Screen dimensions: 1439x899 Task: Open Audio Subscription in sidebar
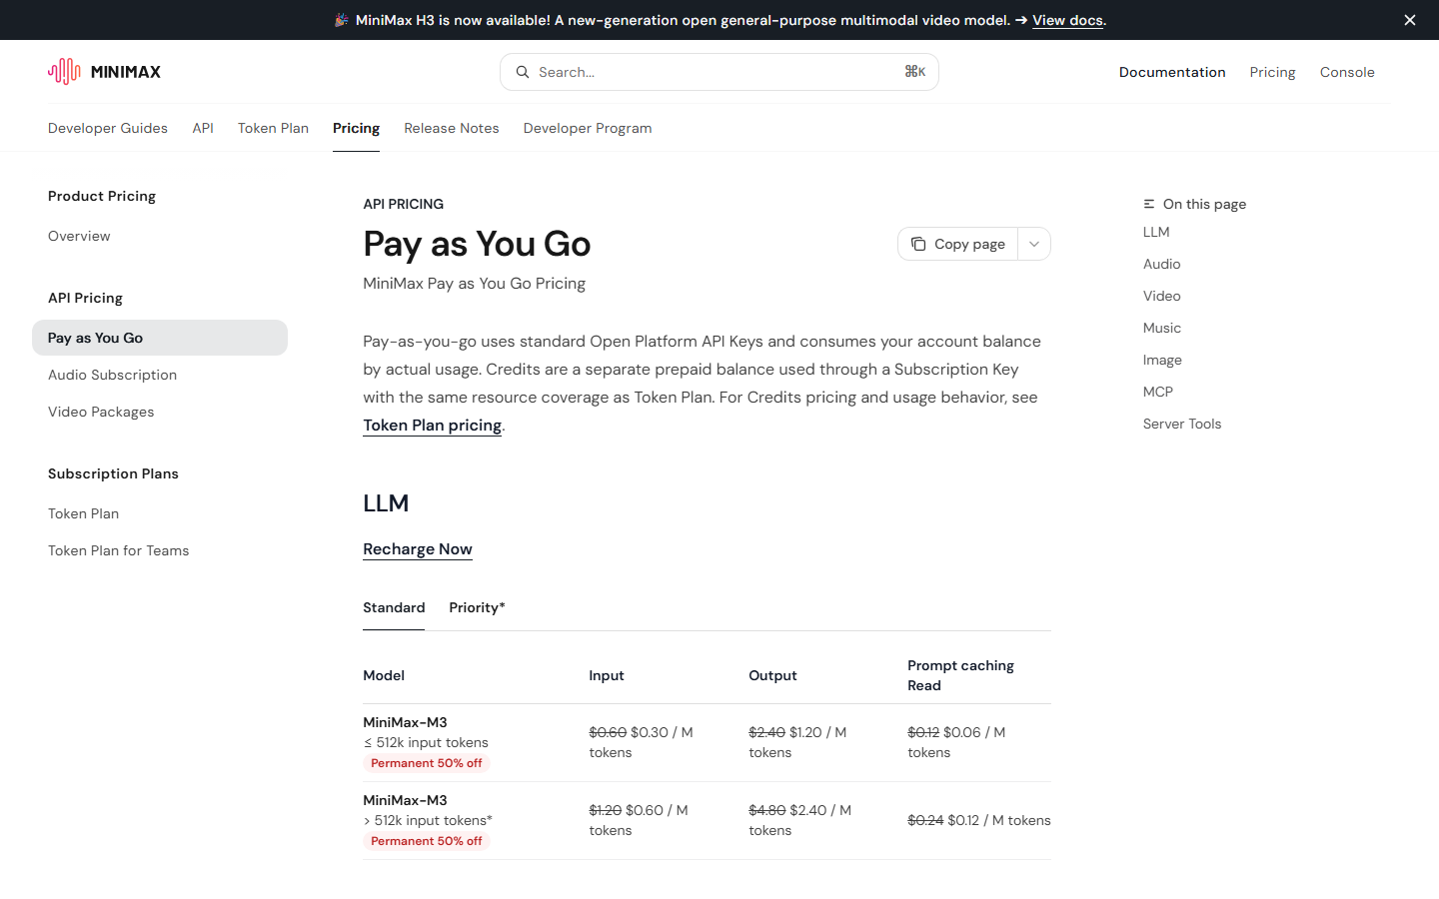pyautogui.click(x=112, y=375)
